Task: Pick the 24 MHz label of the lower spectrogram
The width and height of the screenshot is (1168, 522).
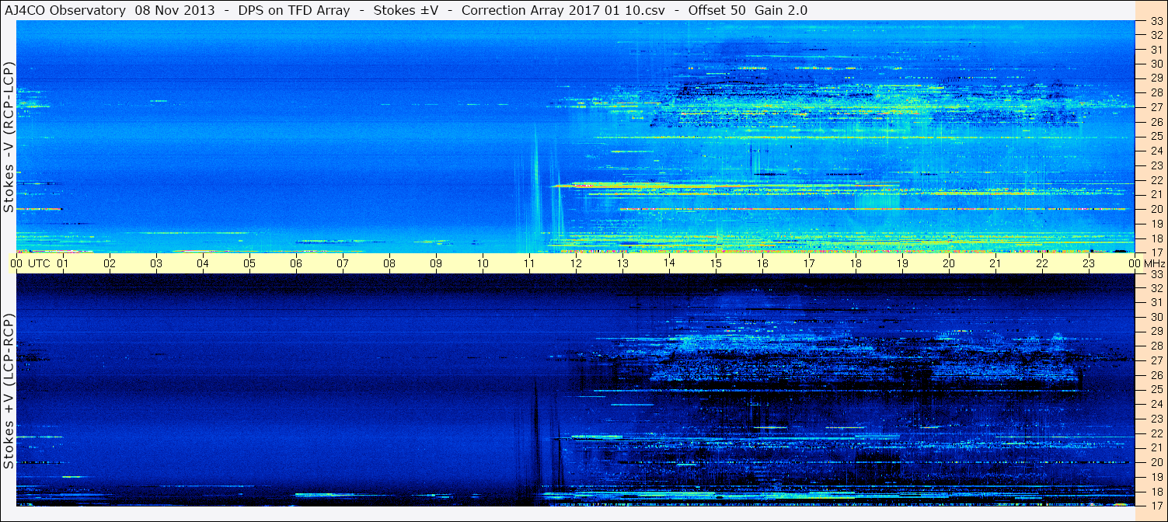Action: [x=1156, y=404]
